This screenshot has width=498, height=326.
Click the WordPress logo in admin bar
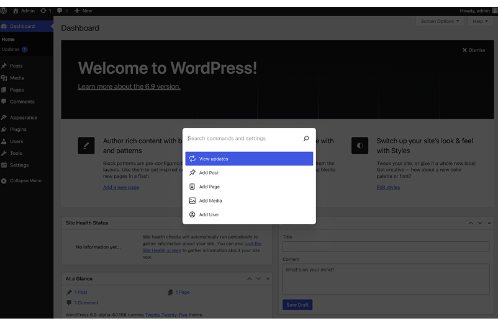[4, 11]
